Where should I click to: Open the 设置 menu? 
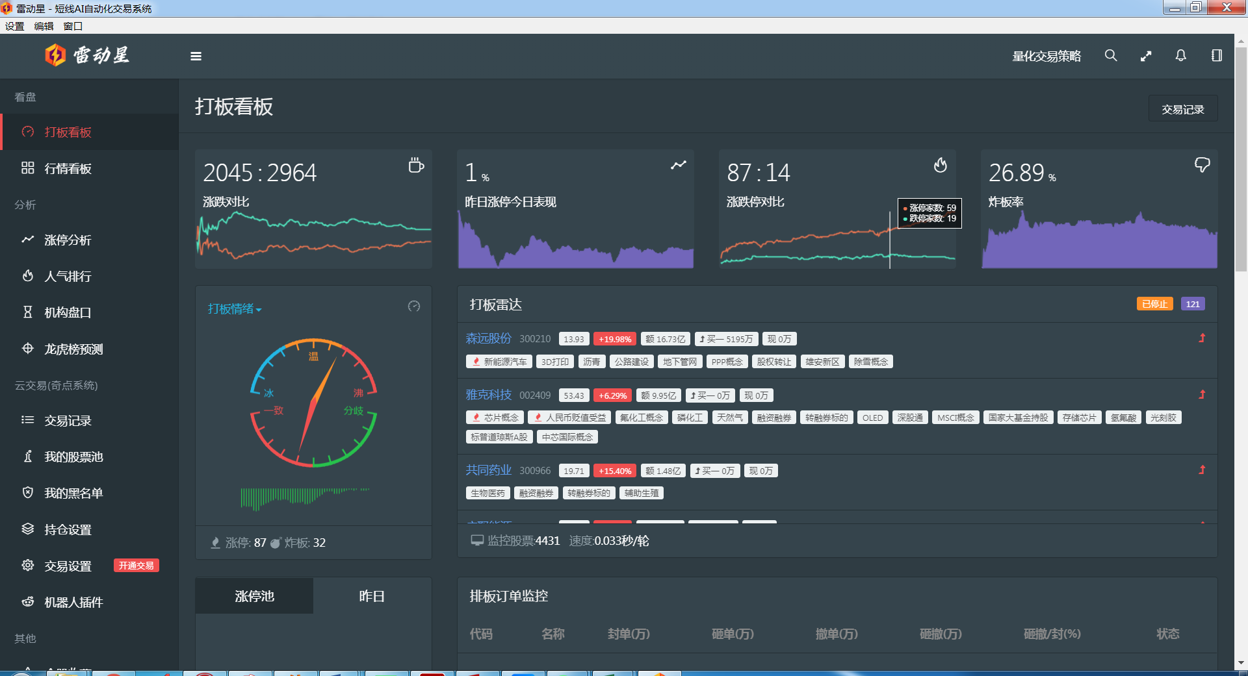[14, 26]
